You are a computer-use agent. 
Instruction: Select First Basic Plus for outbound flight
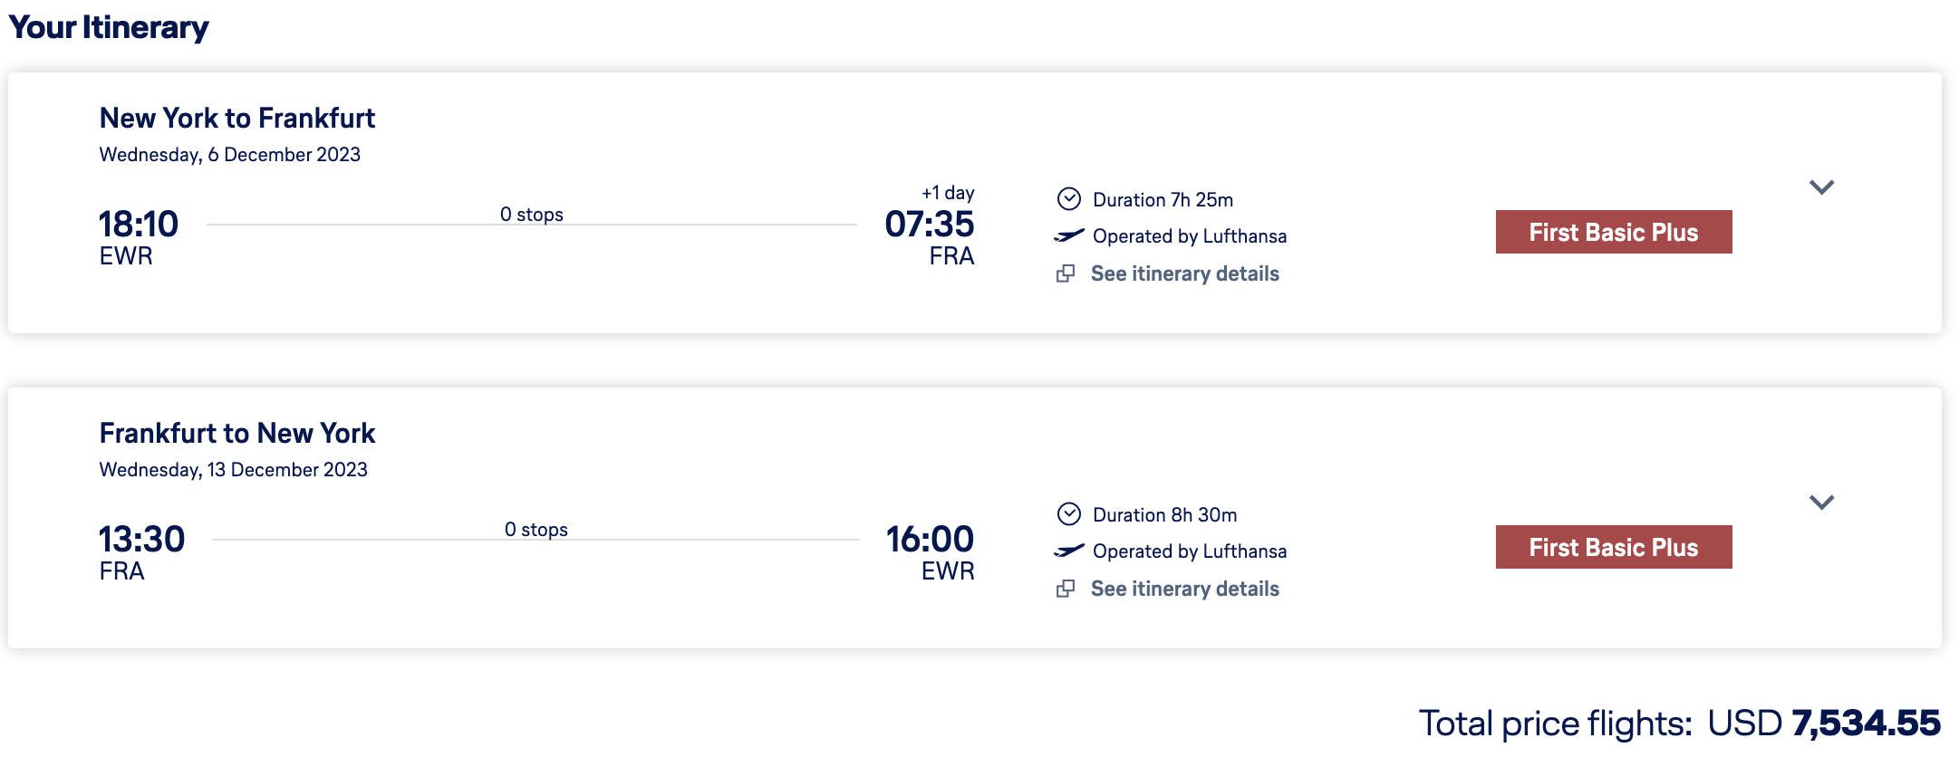pos(1613,232)
